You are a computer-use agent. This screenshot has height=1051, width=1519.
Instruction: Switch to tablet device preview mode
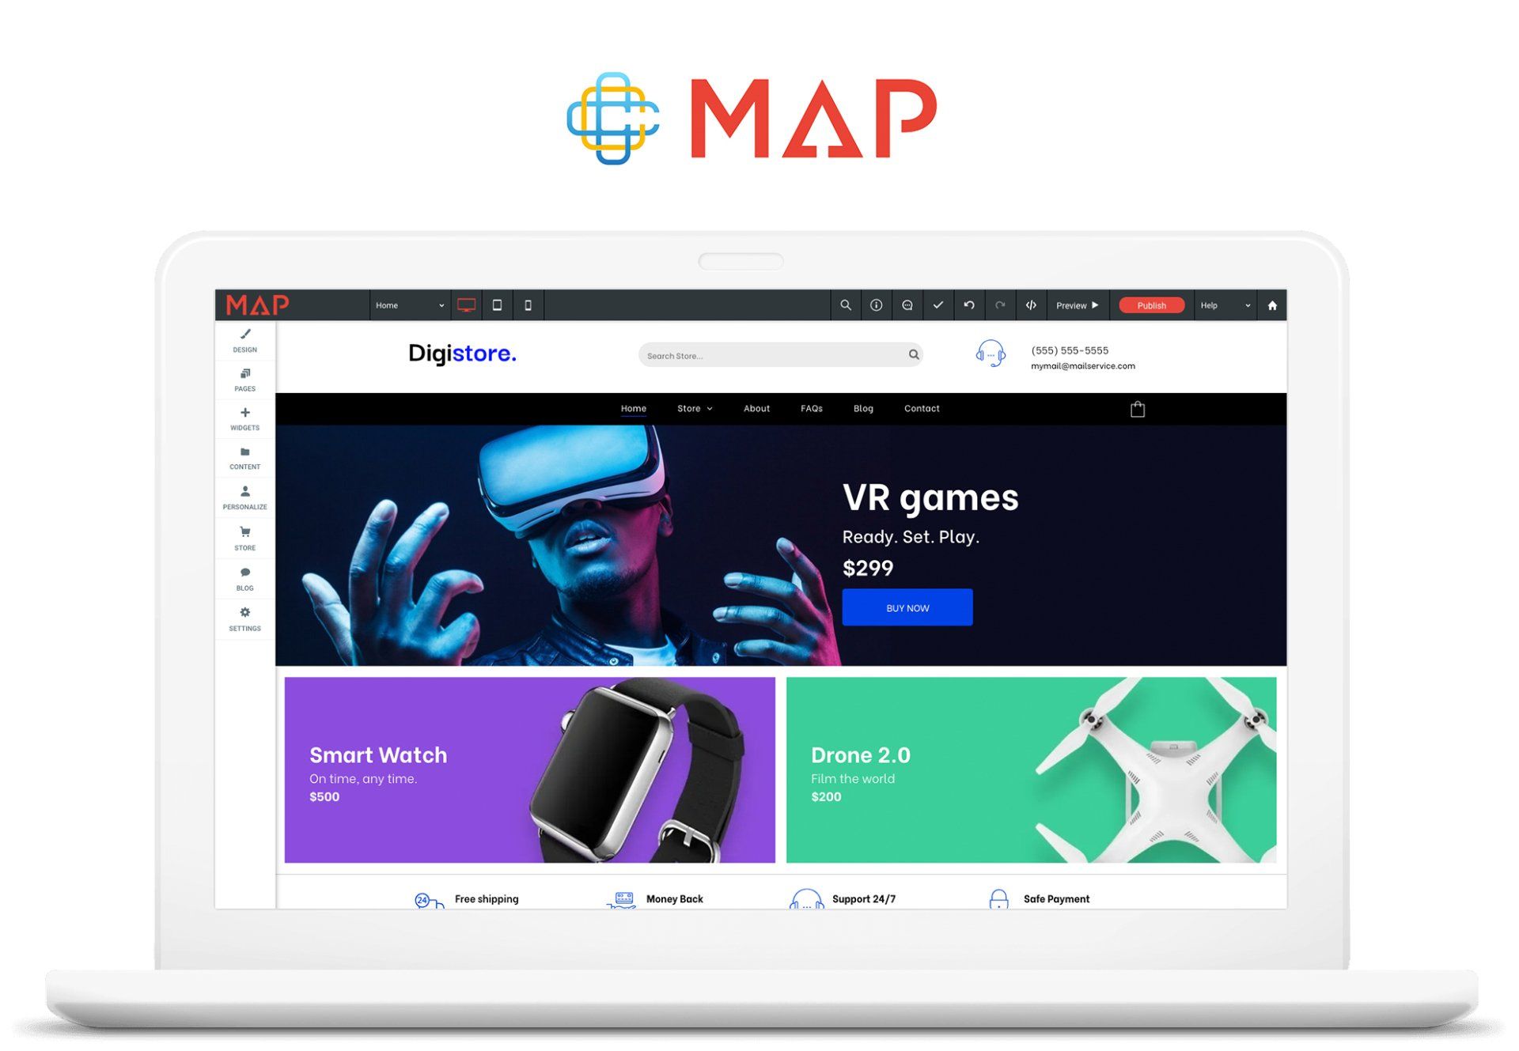click(498, 304)
